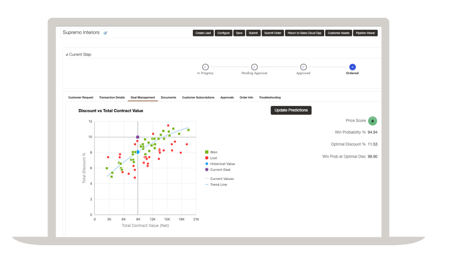Go to the Troubleshooting tab
Image resolution: width=467 pixels, height=274 pixels.
click(x=270, y=97)
